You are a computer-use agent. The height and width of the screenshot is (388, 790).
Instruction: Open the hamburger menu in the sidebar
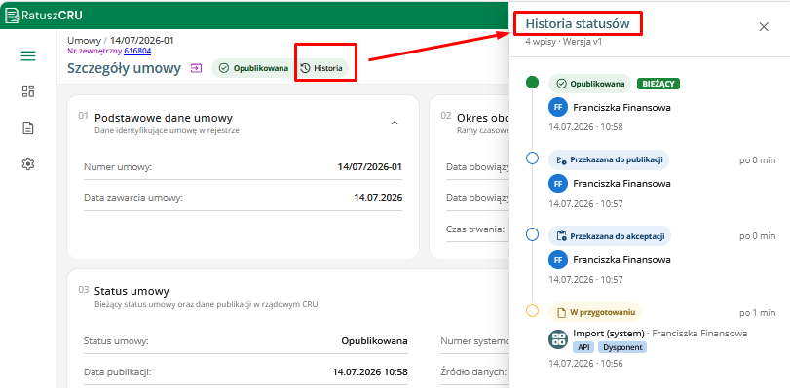(x=27, y=55)
